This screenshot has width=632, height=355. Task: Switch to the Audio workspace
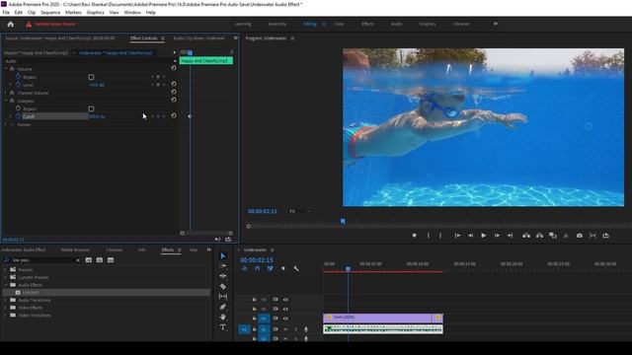click(397, 24)
